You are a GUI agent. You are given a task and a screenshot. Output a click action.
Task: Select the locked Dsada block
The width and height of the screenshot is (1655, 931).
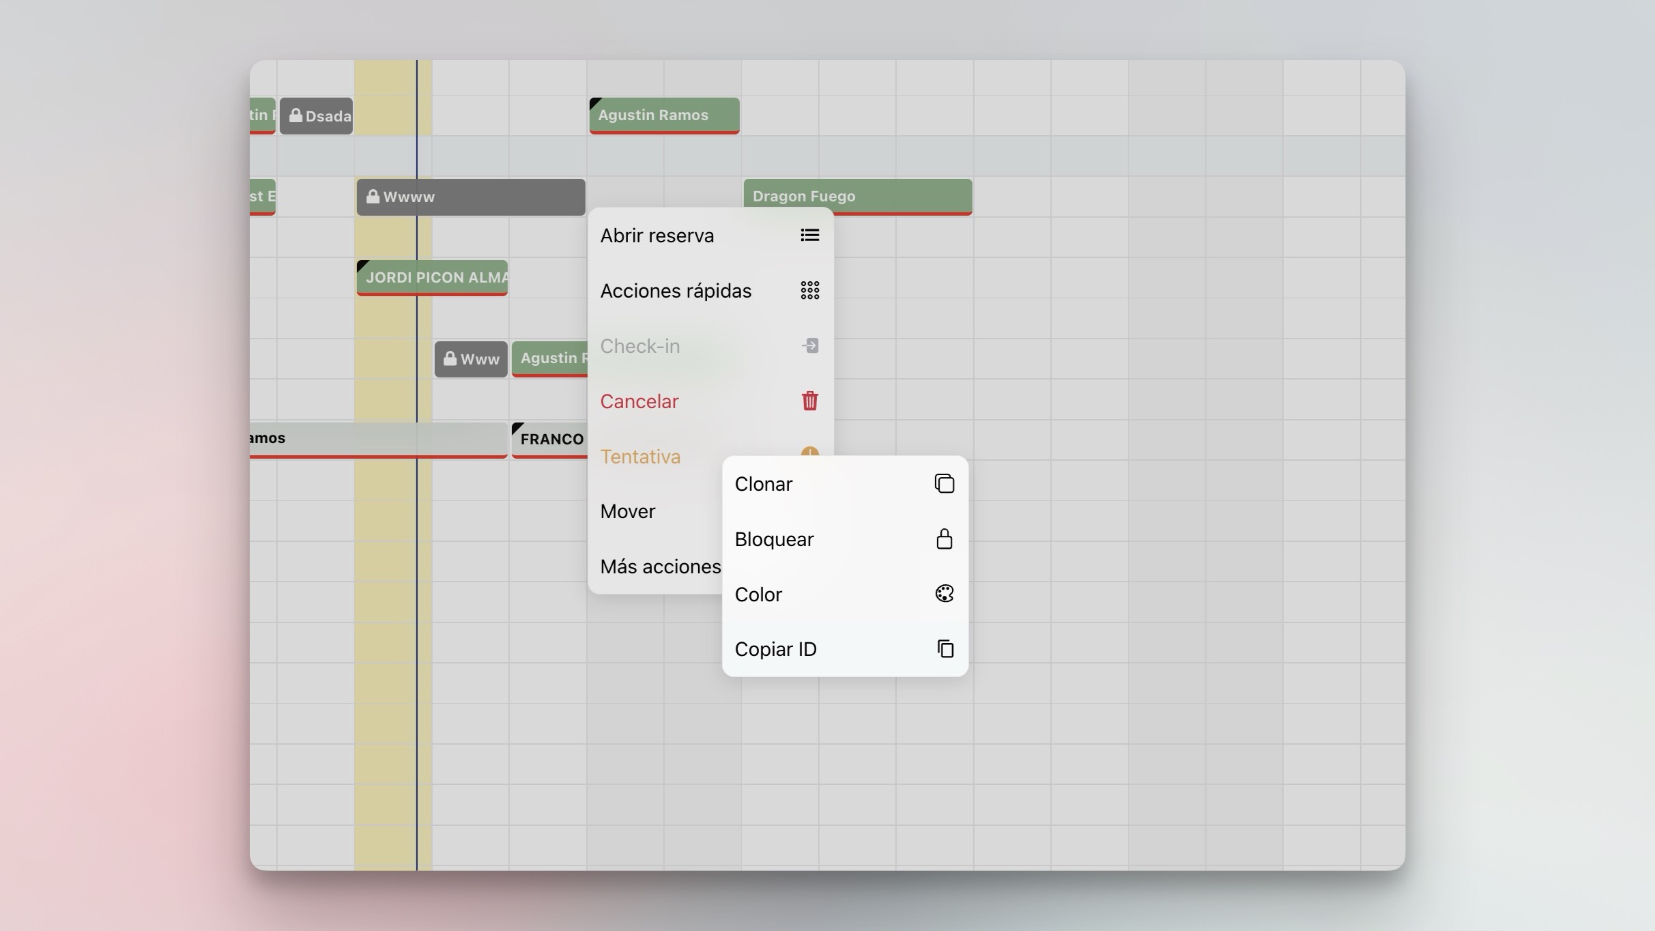coord(316,116)
